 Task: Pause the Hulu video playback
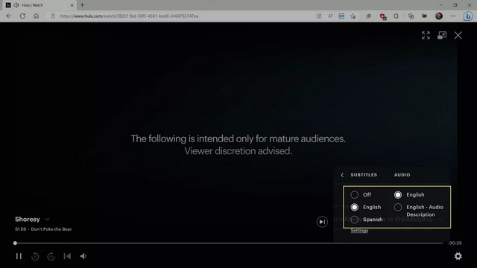(19, 256)
